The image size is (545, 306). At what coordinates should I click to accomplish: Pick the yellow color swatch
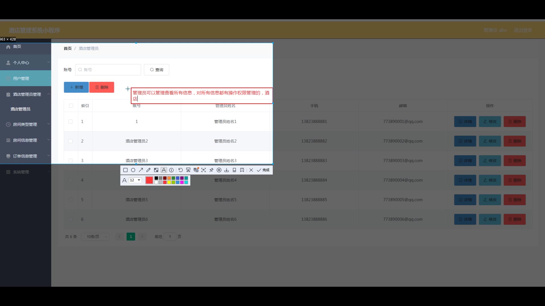click(x=169, y=182)
